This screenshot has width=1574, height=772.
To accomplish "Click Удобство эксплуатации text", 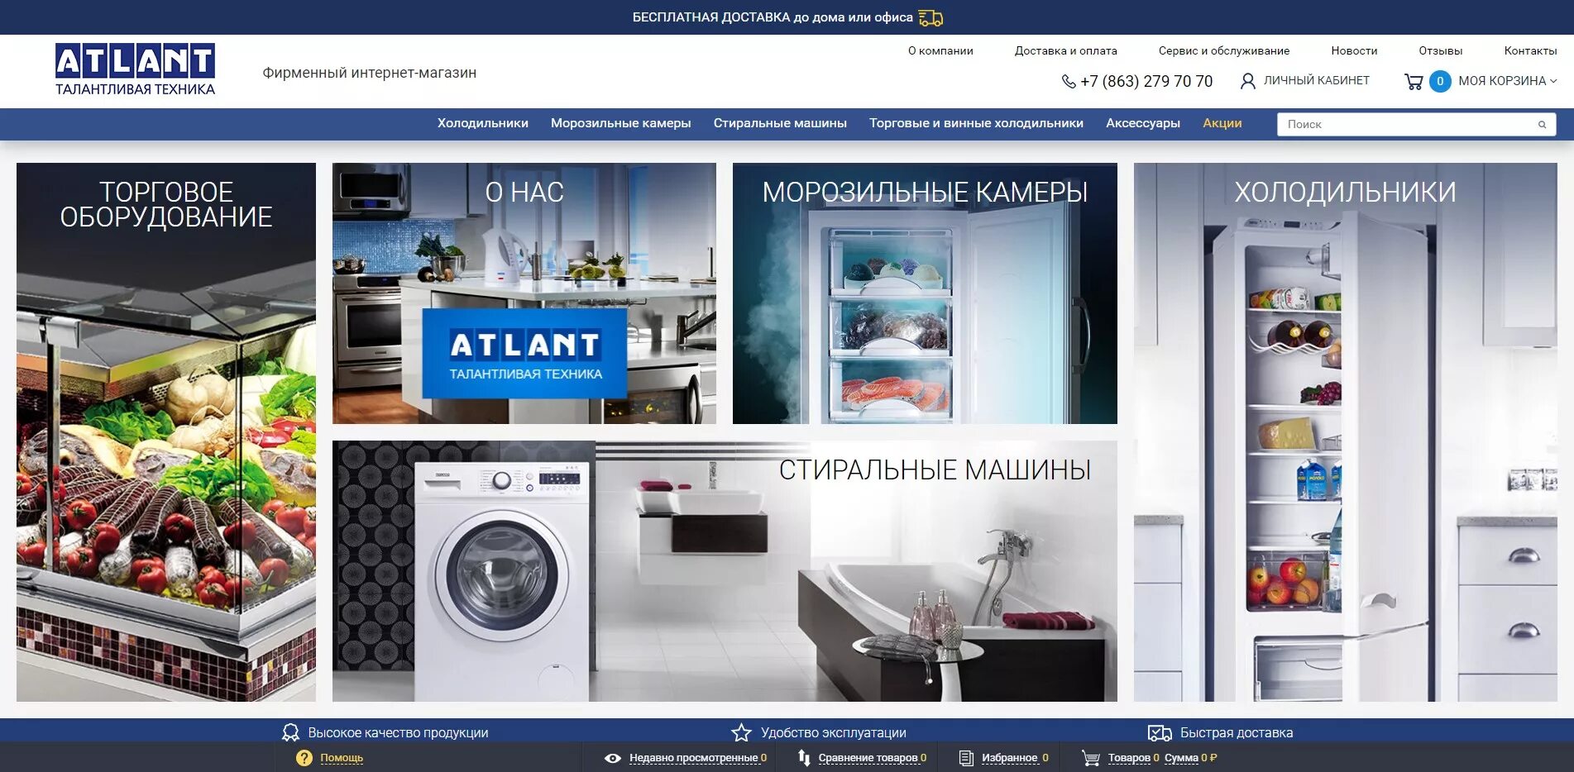I will coord(833,732).
